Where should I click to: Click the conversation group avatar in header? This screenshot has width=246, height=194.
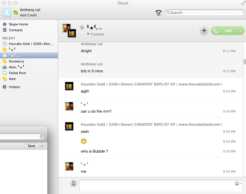click(x=69, y=31)
